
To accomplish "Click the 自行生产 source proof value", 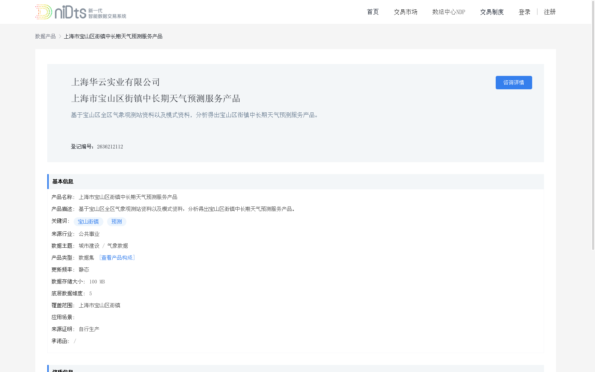I will tap(89, 329).
